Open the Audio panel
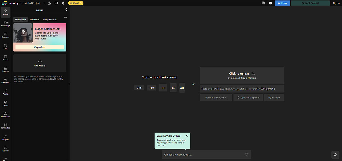The image size is (342, 161). [5, 92]
